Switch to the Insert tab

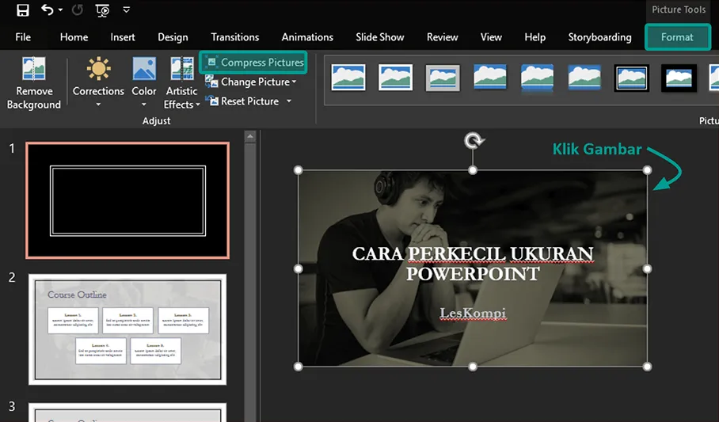tap(123, 37)
